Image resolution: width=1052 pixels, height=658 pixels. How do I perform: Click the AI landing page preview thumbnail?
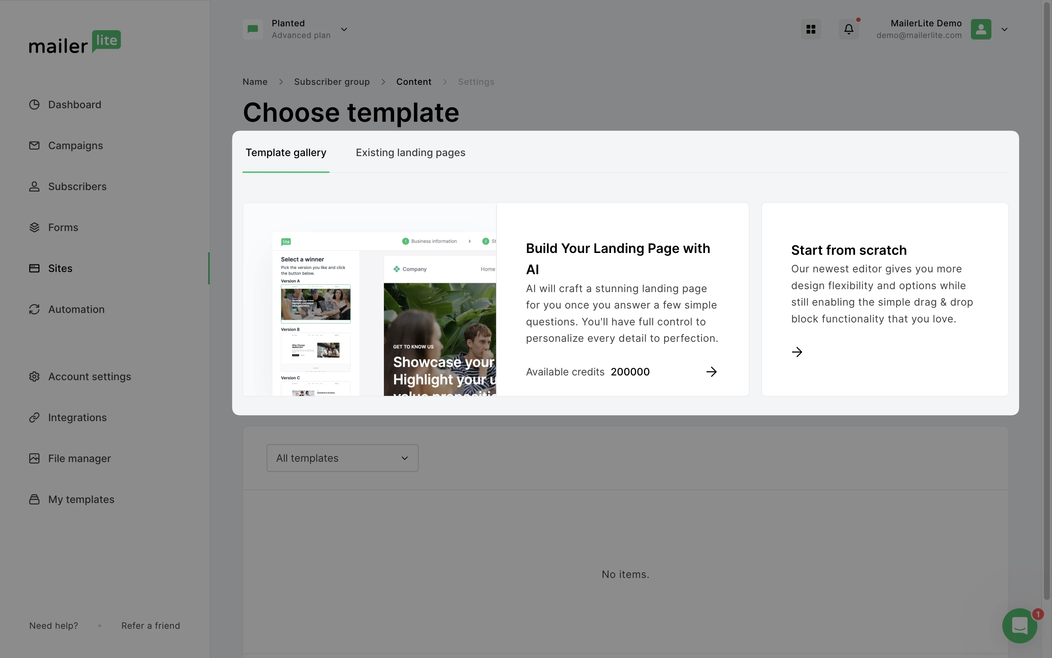click(370, 299)
